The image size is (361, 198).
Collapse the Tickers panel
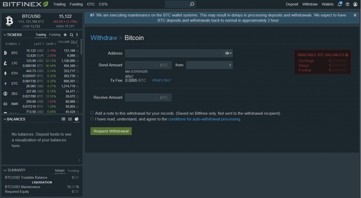(5, 35)
